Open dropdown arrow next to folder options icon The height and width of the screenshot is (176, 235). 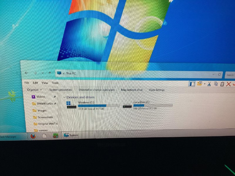pyautogui.click(x=204, y=84)
